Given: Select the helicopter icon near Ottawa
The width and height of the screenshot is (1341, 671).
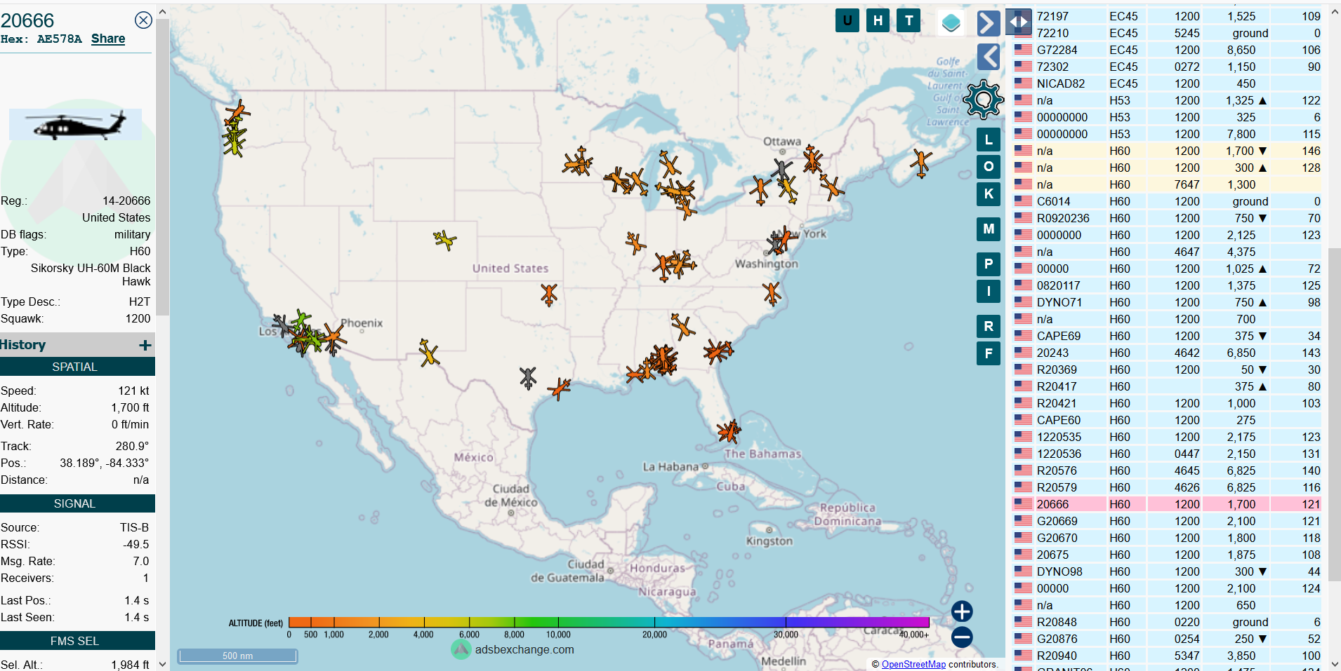Looking at the screenshot, I should click(x=781, y=169).
